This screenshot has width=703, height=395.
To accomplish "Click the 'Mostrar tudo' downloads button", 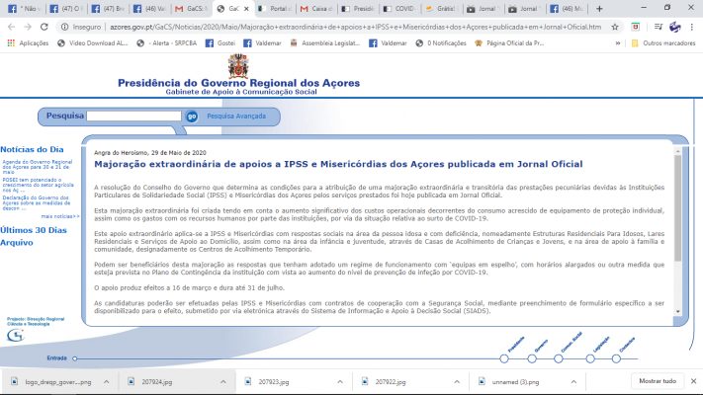I will click(x=658, y=380).
